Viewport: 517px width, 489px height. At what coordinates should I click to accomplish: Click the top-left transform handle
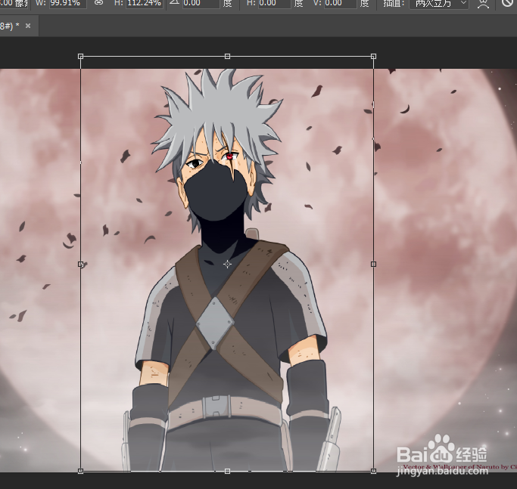[x=80, y=57]
